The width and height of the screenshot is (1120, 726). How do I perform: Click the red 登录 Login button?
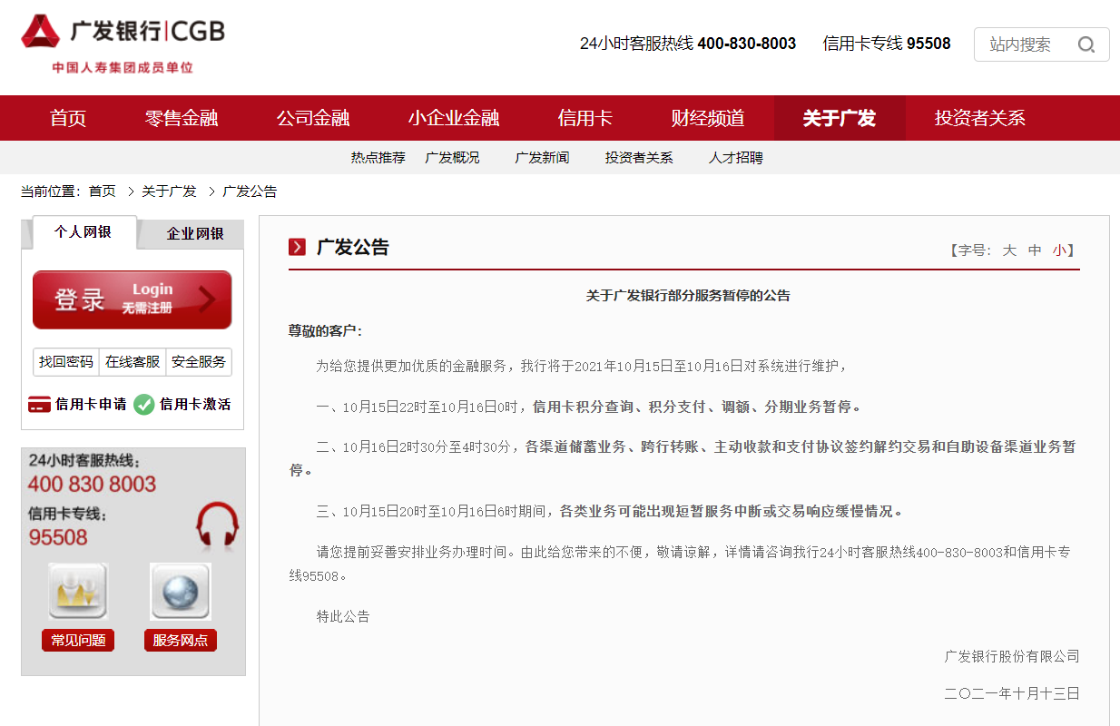[x=133, y=299]
